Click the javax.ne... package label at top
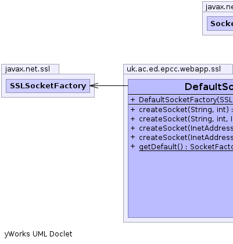 coord(219,7)
